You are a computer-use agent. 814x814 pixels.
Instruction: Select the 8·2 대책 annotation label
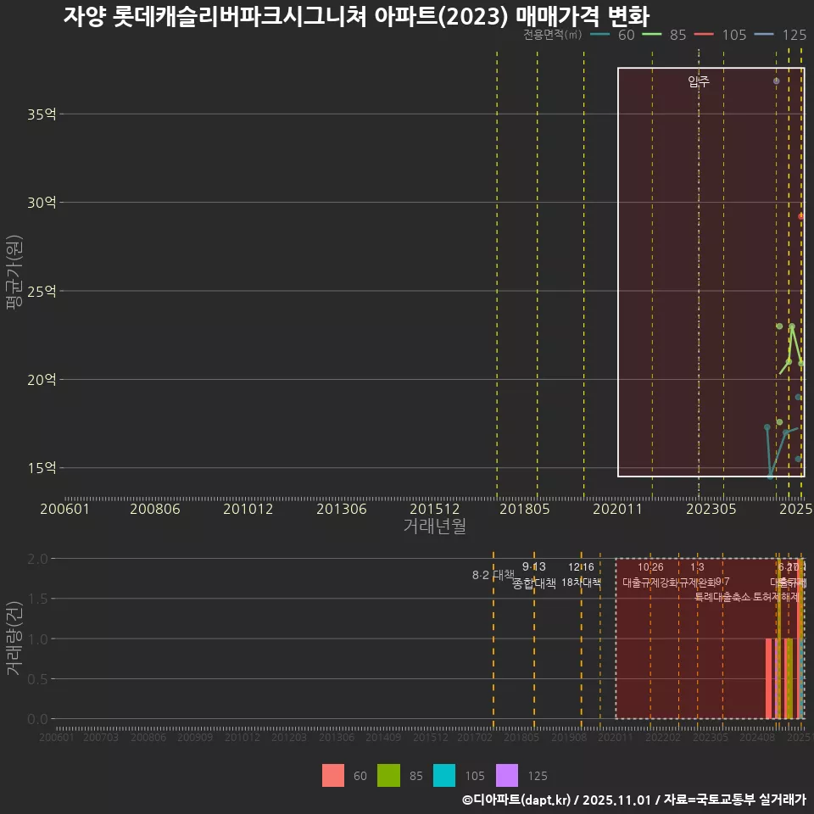tap(492, 574)
